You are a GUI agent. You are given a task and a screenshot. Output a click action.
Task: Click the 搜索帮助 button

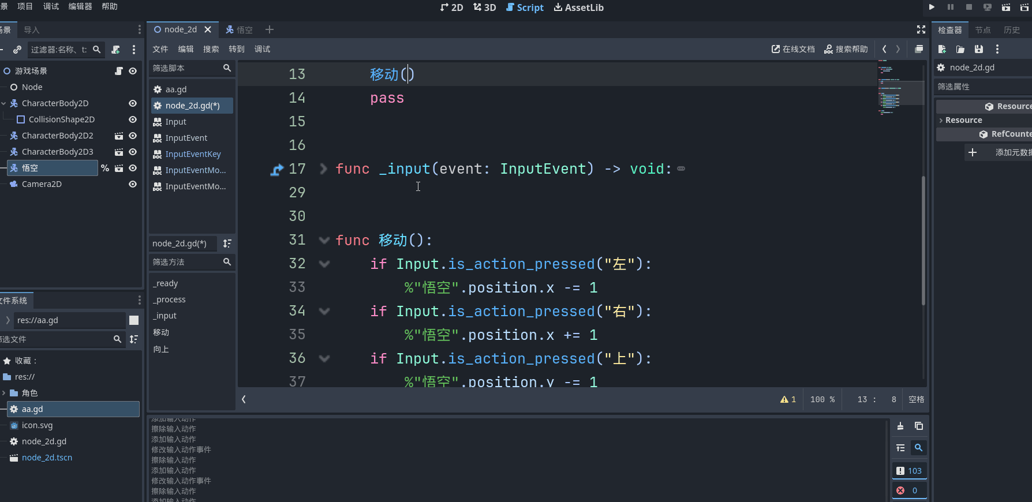pos(846,49)
